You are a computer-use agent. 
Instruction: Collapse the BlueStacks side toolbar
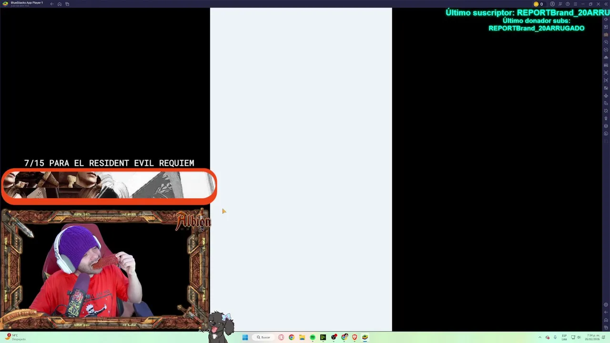pos(606,4)
